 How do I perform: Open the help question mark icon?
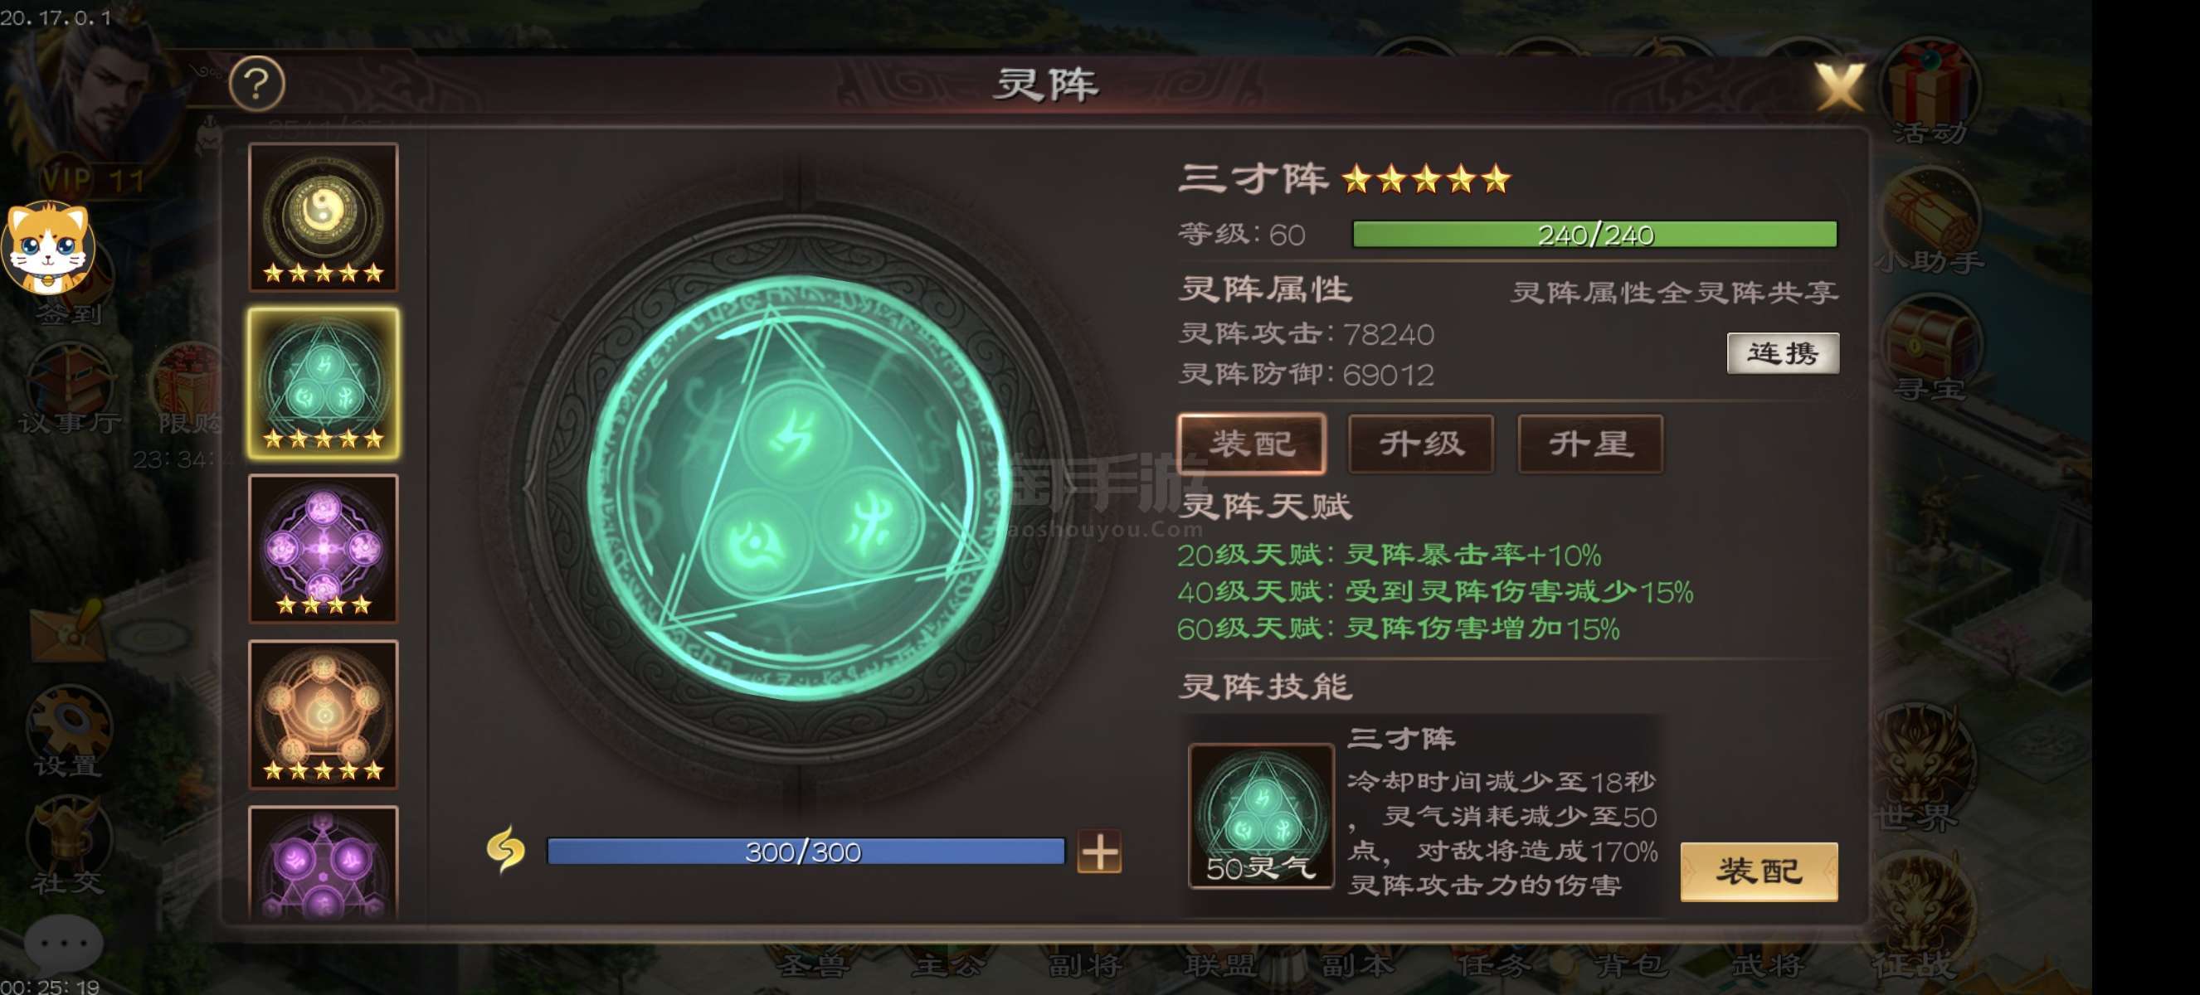pos(257,84)
